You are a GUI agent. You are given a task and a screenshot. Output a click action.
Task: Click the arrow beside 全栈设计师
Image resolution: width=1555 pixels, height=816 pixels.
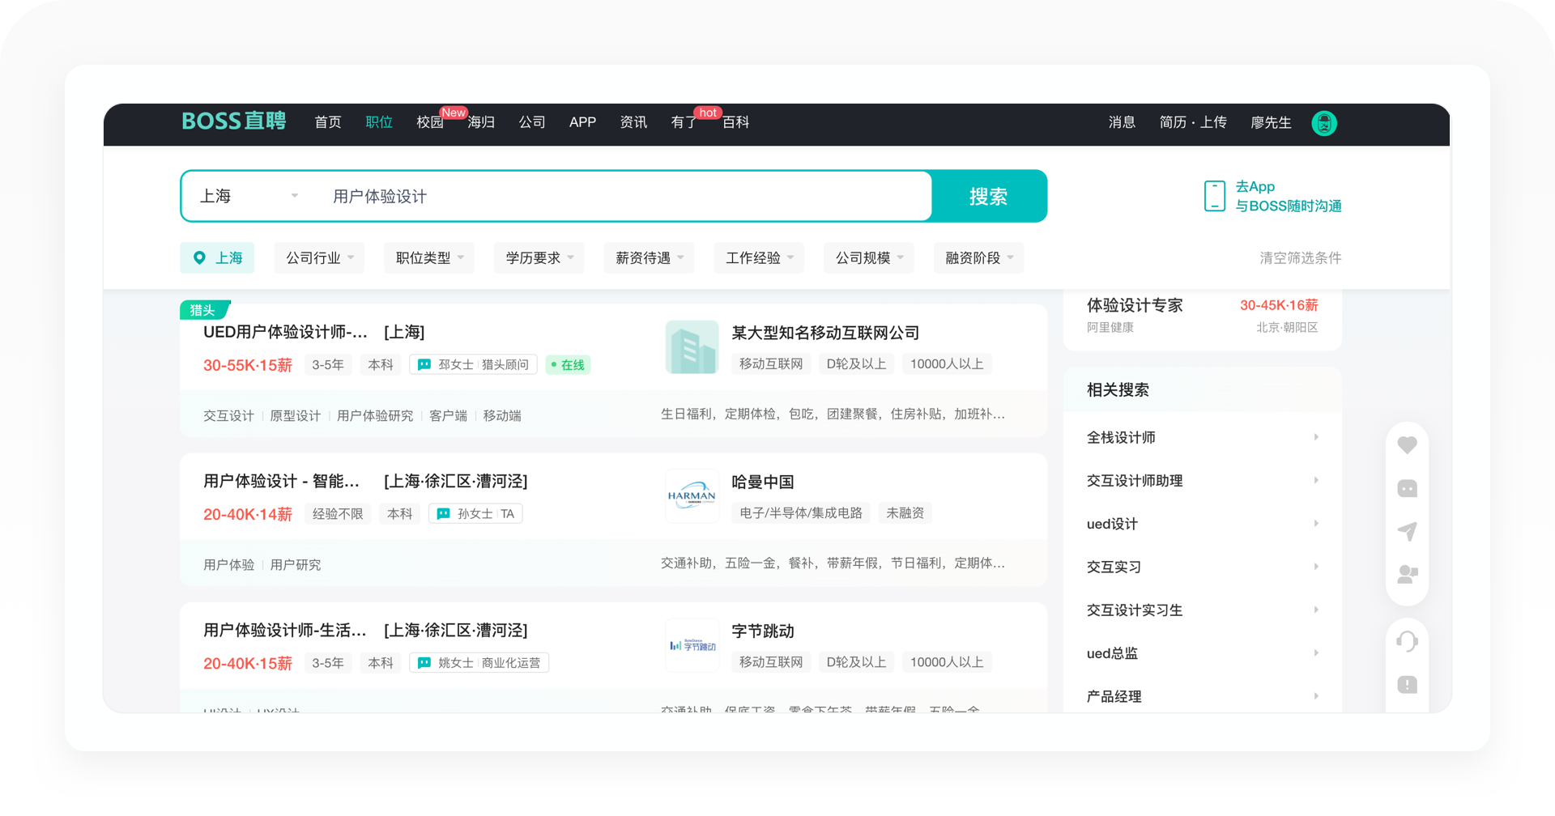pyautogui.click(x=1316, y=437)
